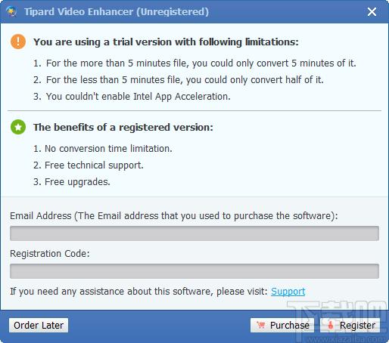Submit details with the Register button
389x343 pixels.
350,325
